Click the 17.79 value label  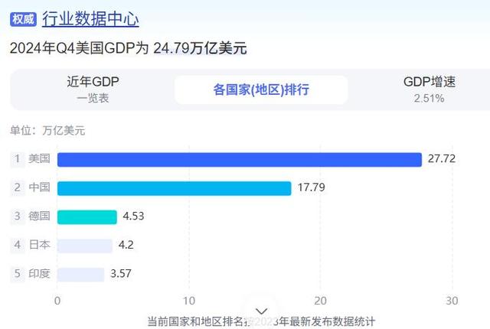click(312, 187)
